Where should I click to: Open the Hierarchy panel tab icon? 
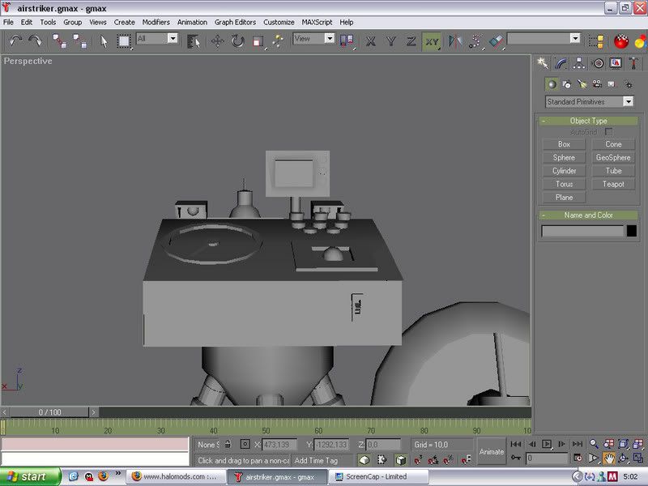point(579,63)
